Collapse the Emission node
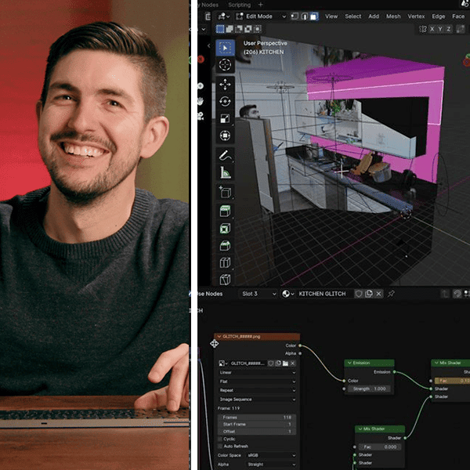The width and height of the screenshot is (470, 470). (x=349, y=363)
